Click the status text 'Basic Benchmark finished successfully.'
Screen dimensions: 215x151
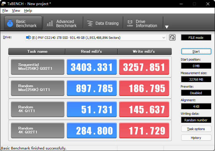tap(34, 148)
